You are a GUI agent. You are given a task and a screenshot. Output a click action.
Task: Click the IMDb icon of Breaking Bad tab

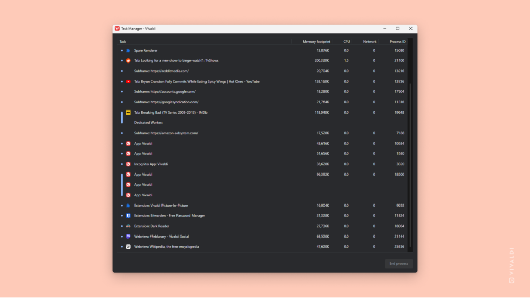point(128,112)
